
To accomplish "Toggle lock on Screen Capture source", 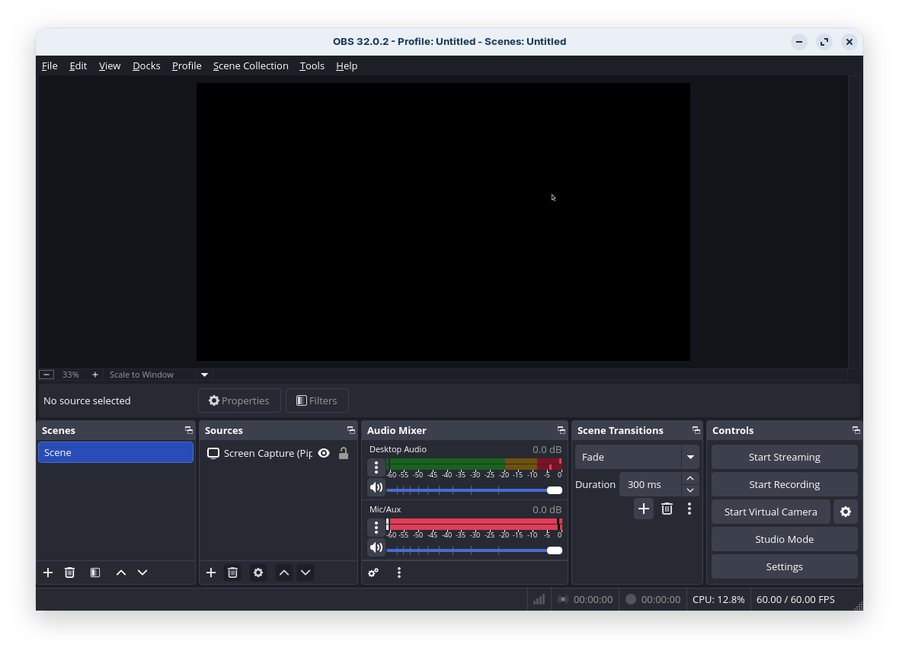I will pos(344,453).
